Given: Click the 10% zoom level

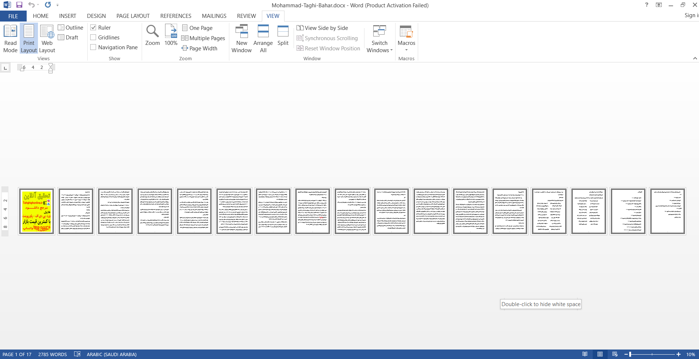Looking at the screenshot, I should [690, 354].
